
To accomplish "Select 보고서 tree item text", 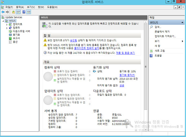I will tap(16, 38).
